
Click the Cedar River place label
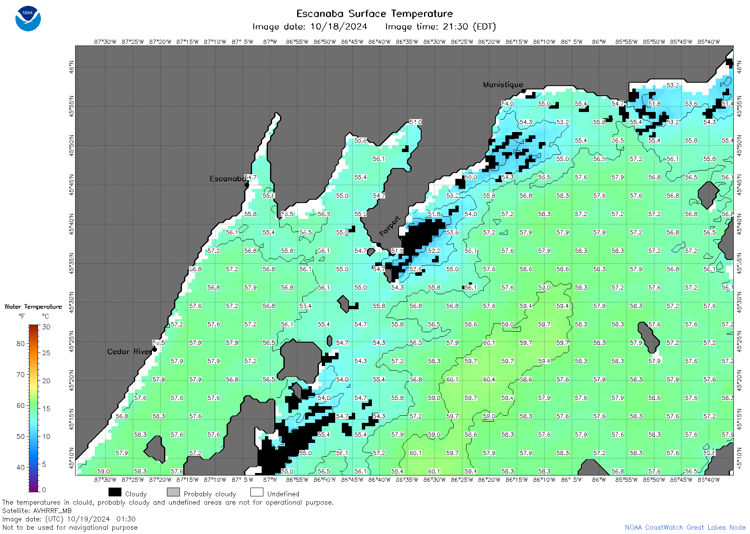click(129, 352)
